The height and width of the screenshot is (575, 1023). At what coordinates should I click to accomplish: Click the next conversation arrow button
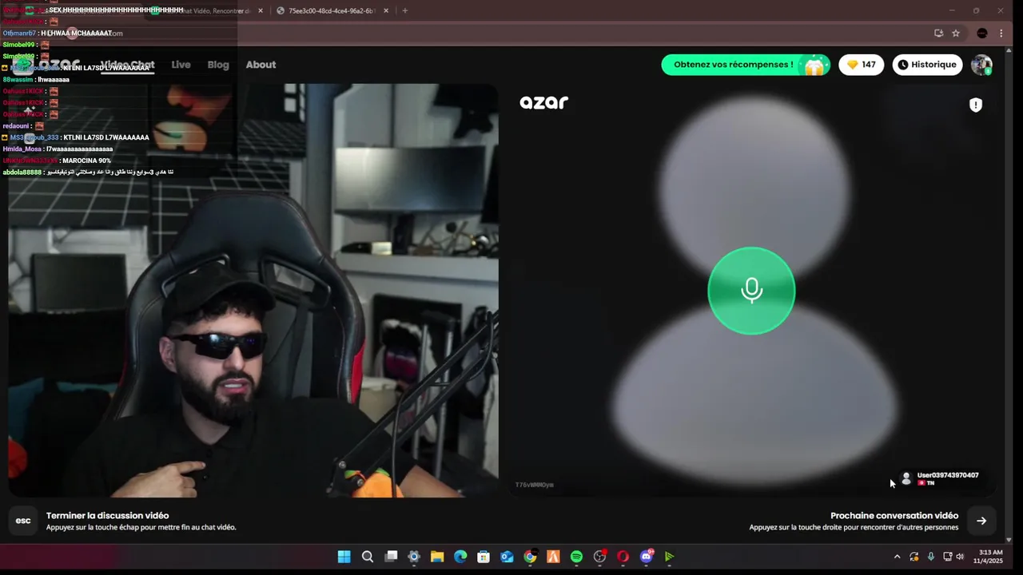(x=981, y=521)
